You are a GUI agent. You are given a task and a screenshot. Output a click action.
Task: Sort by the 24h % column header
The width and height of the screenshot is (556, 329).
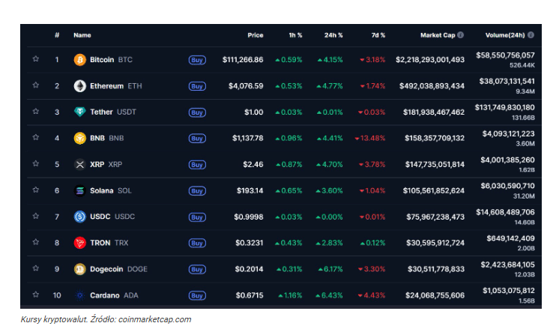coord(333,35)
